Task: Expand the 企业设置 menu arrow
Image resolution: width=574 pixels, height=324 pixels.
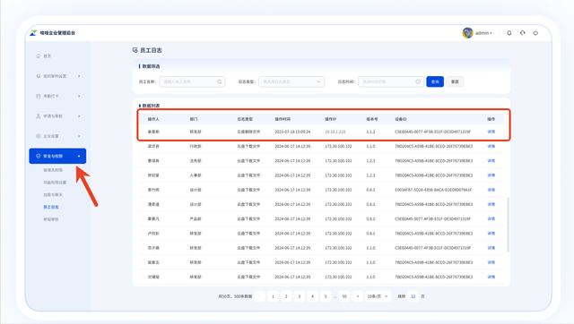Action: click(x=79, y=136)
